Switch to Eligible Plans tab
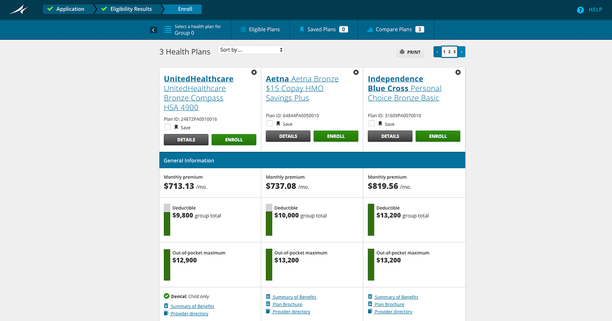Screen dimensions: 612x321 [x=260, y=29]
